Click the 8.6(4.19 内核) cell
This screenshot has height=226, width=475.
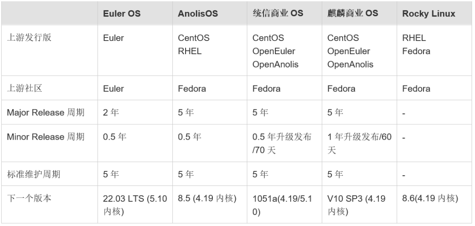(x=430, y=199)
